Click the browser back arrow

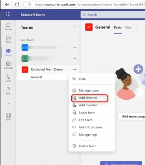coord(7,4)
